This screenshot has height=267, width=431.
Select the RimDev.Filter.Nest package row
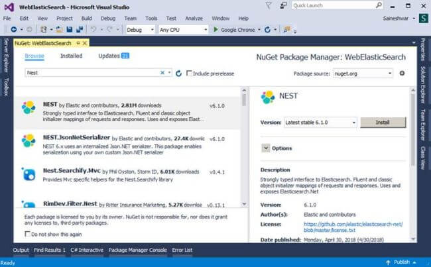point(128,203)
